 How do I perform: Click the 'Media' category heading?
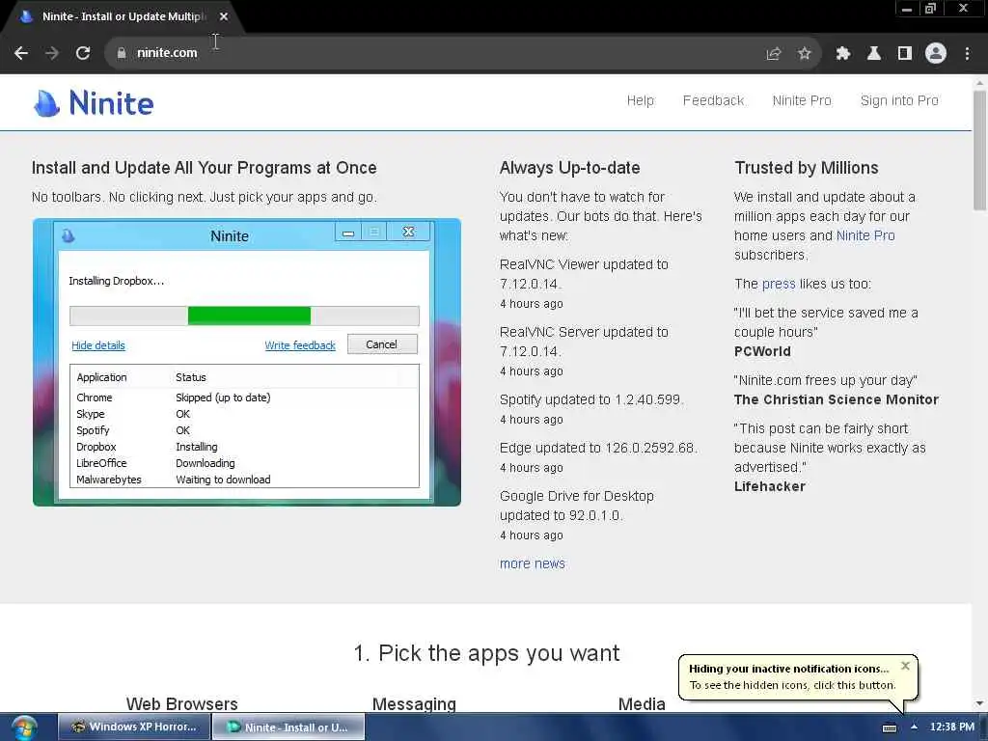click(642, 703)
